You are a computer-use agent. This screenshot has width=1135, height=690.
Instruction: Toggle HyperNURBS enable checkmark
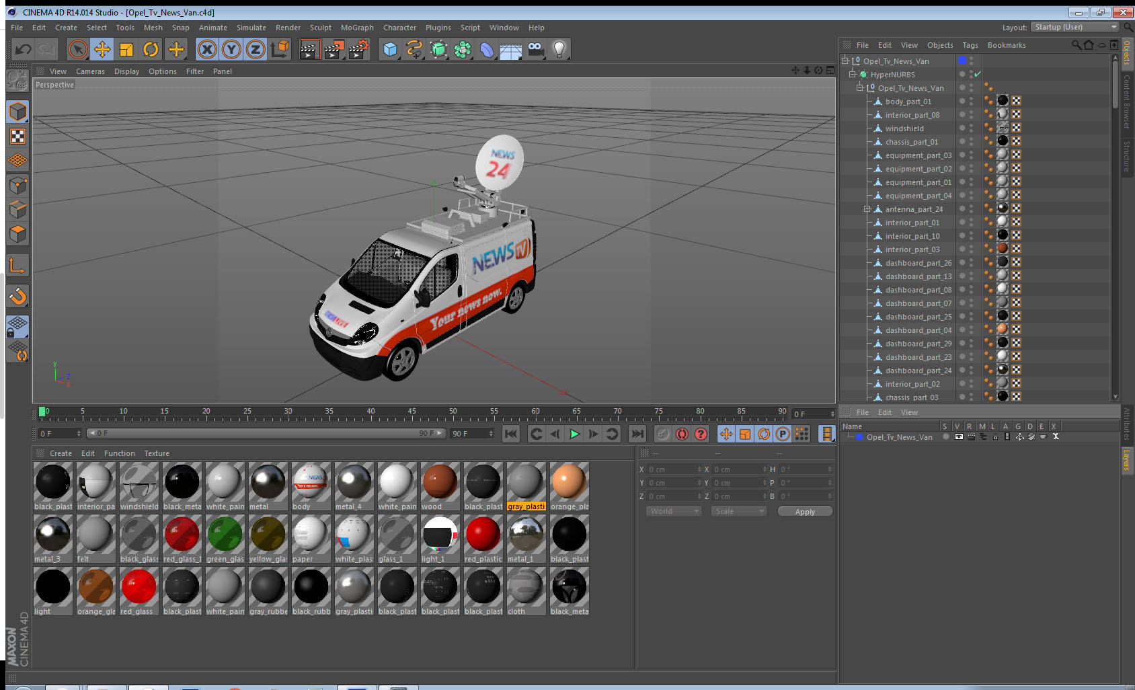[x=978, y=74]
